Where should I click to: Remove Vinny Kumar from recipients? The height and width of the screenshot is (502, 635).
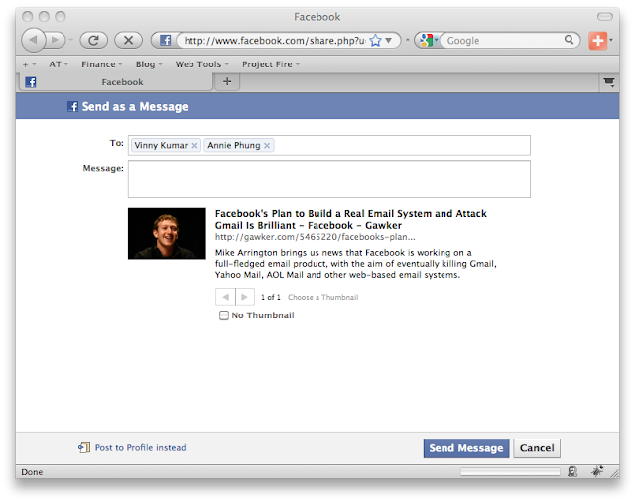point(194,145)
